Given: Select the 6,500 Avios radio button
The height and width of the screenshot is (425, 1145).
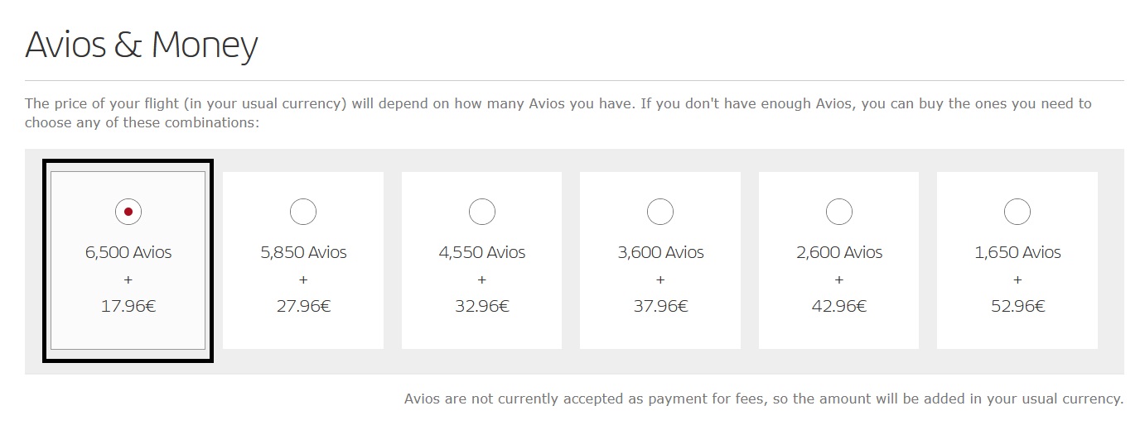Looking at the screenshot, I should (x=128, y=212).
